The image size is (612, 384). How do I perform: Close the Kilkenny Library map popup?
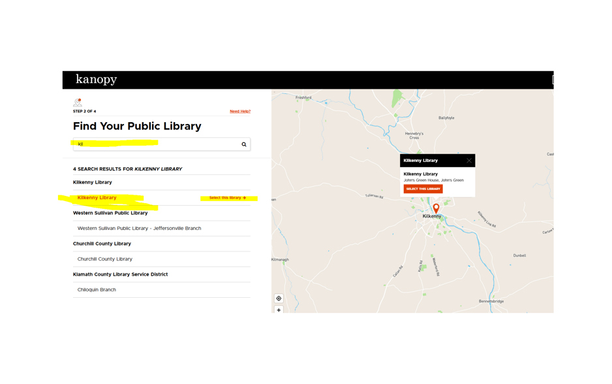pos(468,161)
